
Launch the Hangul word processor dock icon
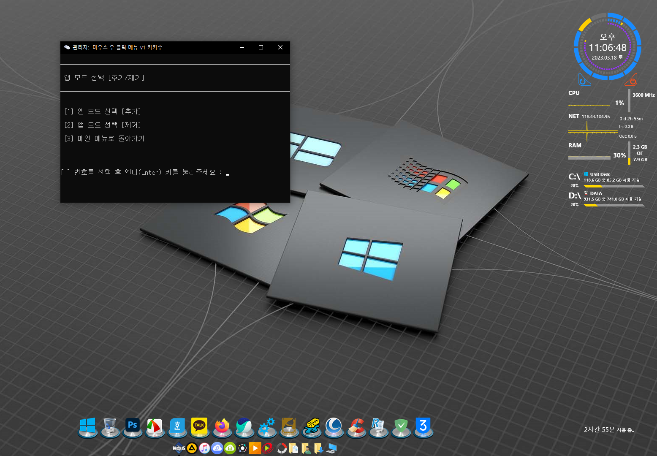tap(177, 427)
